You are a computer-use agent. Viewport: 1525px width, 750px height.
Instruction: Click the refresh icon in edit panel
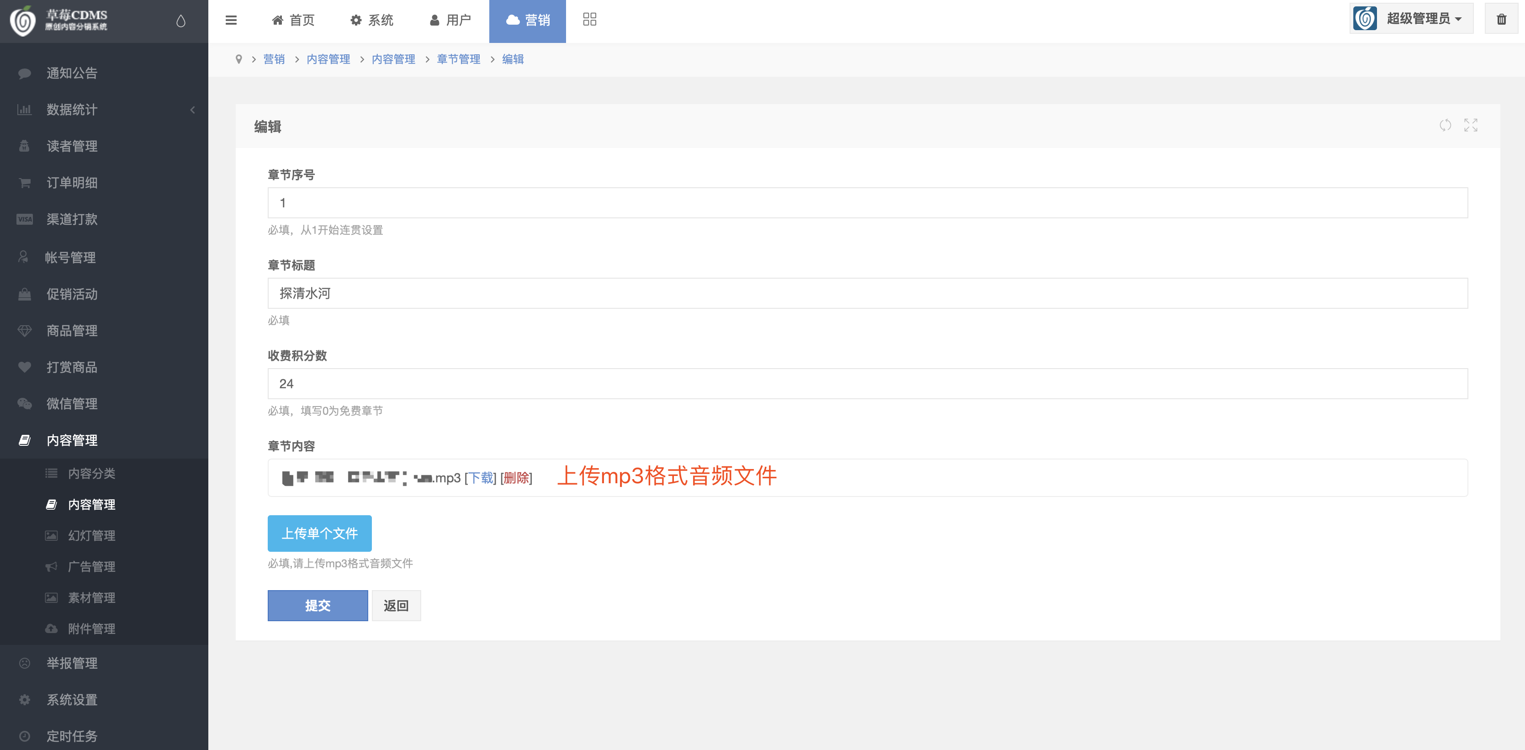pos(1445,125)
